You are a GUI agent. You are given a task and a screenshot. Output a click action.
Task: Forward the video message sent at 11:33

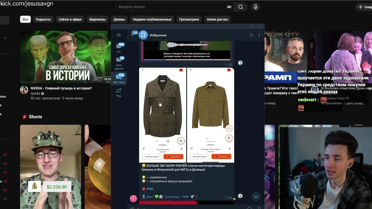click(x=240, y=63)
